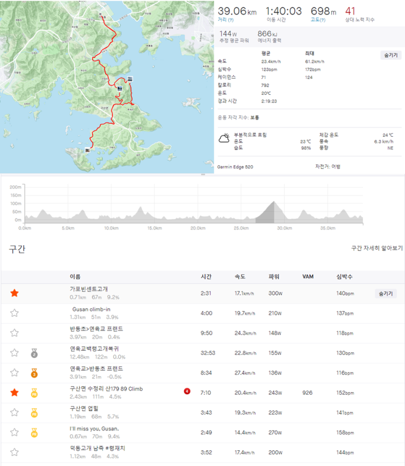Image resolution: width=405 pixels, height=466 pixels.
Task: Click the VAM column header
Action: coord(308,277)
